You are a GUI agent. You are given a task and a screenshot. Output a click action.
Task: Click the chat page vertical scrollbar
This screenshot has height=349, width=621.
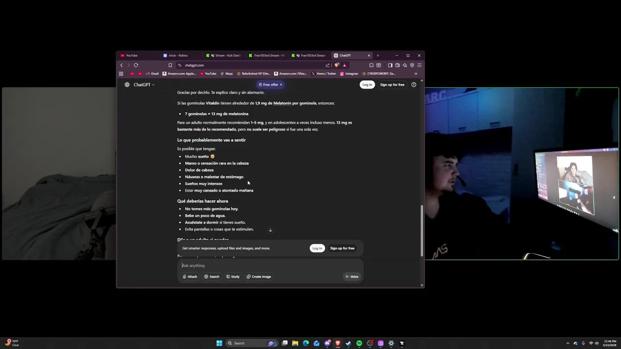[422, 231]
